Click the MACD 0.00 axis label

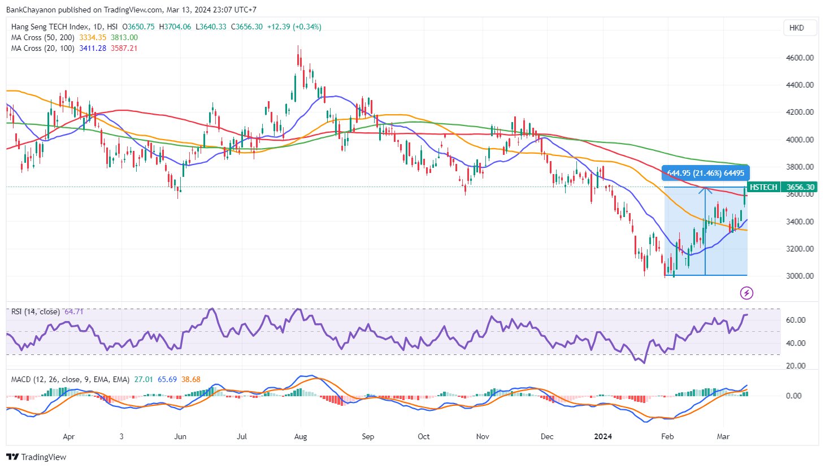[x=793, y=396]
